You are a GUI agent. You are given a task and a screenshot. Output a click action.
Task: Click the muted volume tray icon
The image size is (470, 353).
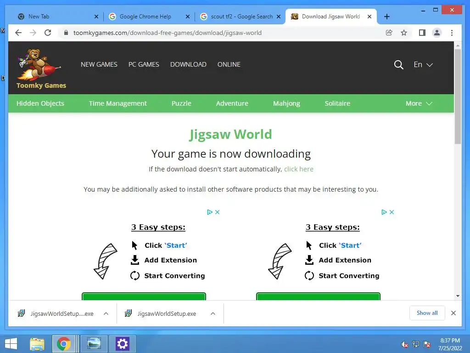coord(405,344)
